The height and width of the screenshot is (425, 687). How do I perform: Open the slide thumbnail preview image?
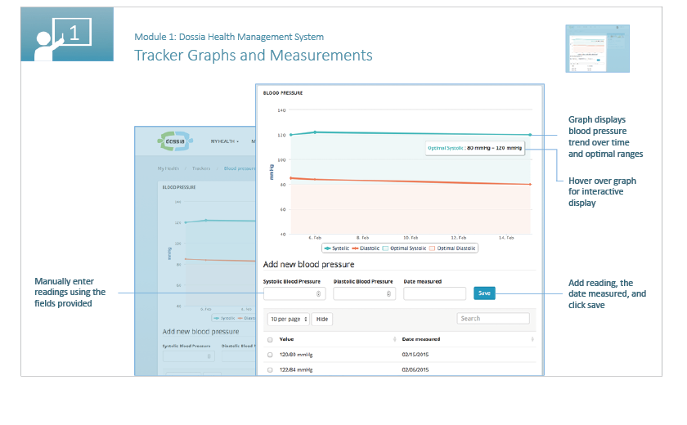597,48
